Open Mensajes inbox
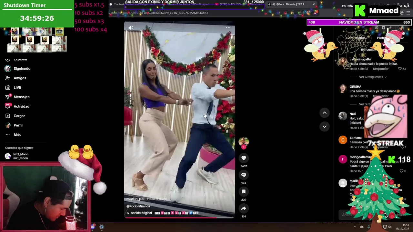This screenshot has height=232, width=413. point(17,97)
